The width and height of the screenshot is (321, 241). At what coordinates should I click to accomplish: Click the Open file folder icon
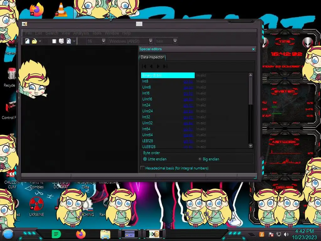pos(34,41)
